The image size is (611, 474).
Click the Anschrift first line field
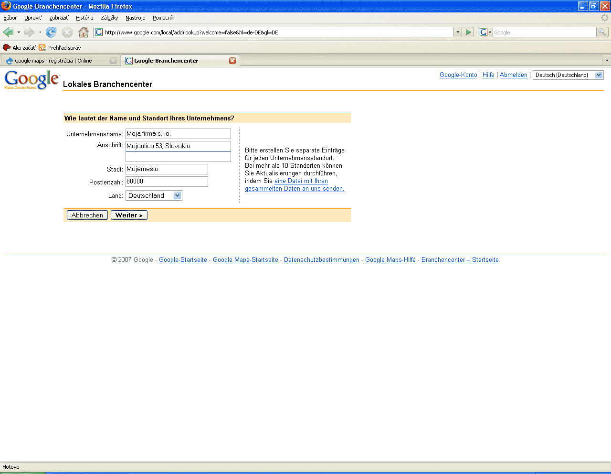click(x=178, y=146)
